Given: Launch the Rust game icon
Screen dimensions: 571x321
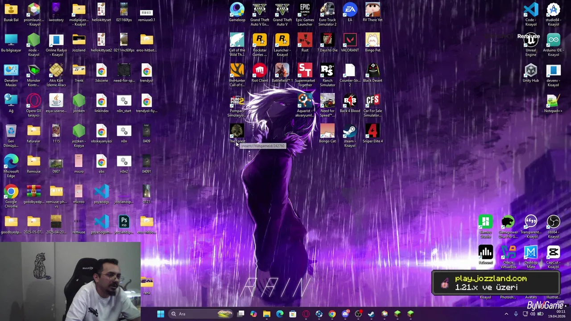Looking at the screenshot, I should [305, 43].
